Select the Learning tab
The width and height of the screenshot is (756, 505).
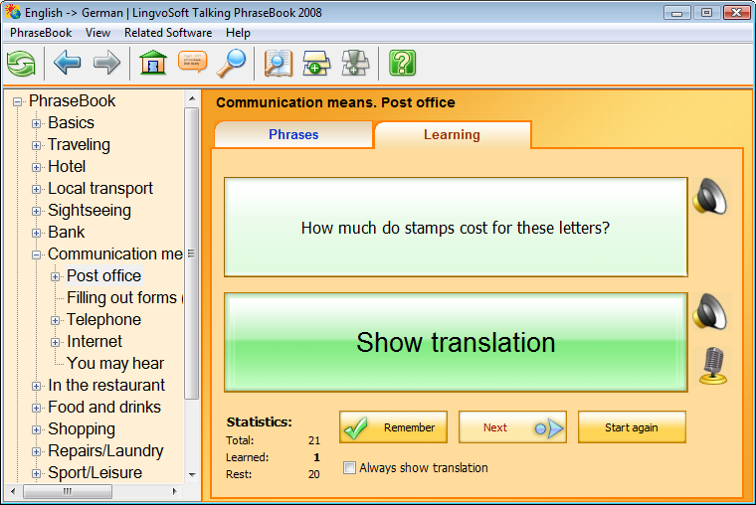tap(453, 134)
